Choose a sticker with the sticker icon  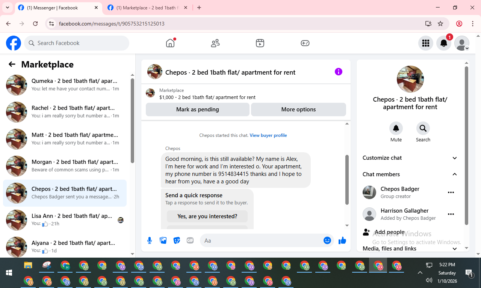(177, 240)
